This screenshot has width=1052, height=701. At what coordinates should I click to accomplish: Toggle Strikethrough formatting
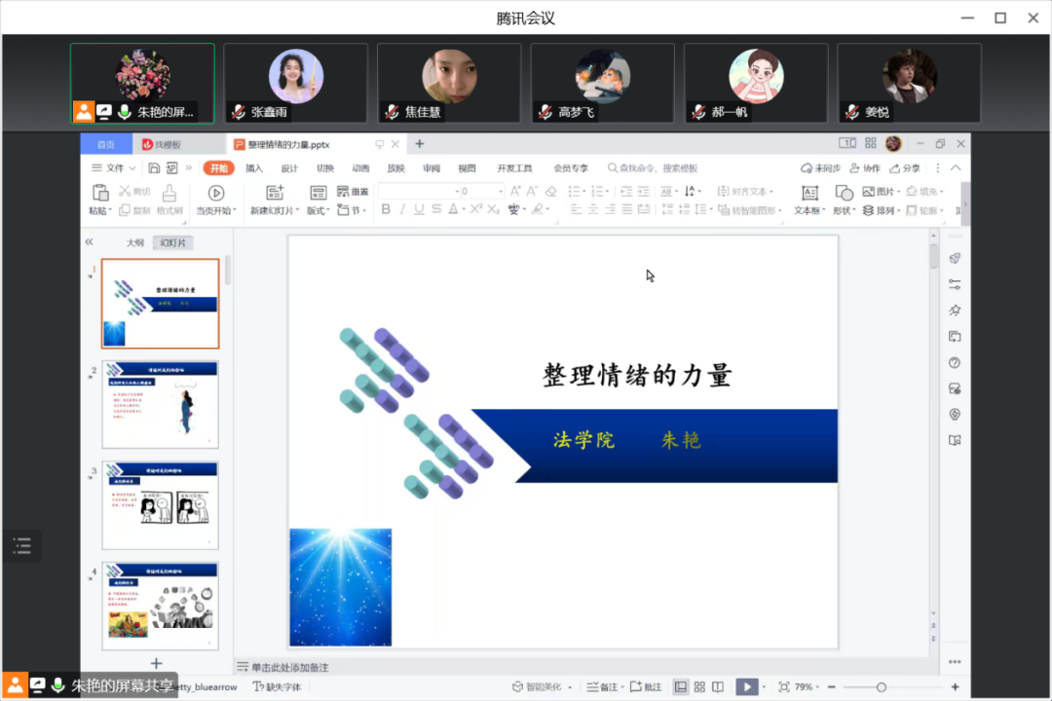436,210
